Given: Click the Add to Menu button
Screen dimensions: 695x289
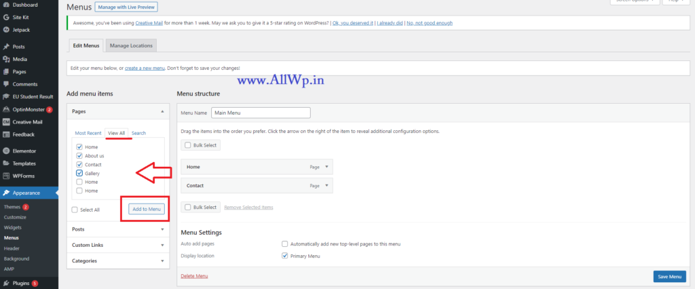Looking at the screenshot, I should coord(147,209).
